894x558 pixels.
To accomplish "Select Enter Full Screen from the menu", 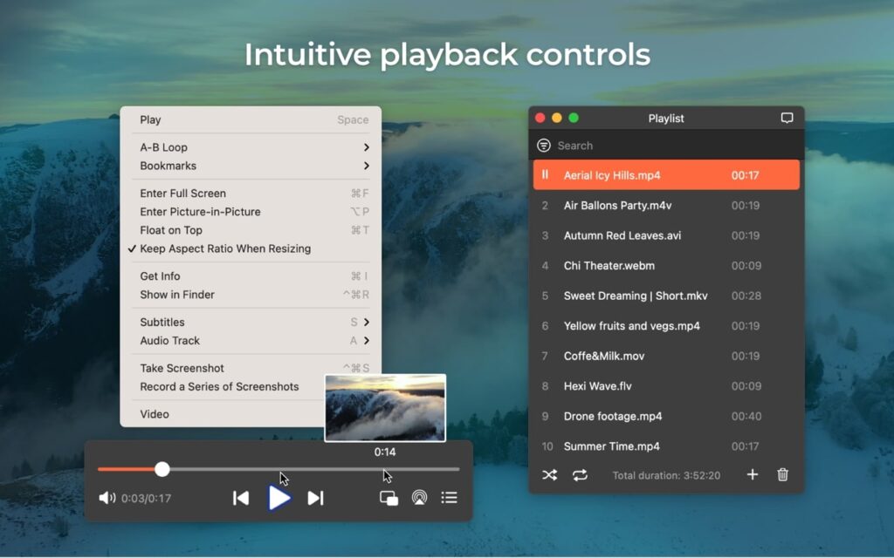I will 182,193.
